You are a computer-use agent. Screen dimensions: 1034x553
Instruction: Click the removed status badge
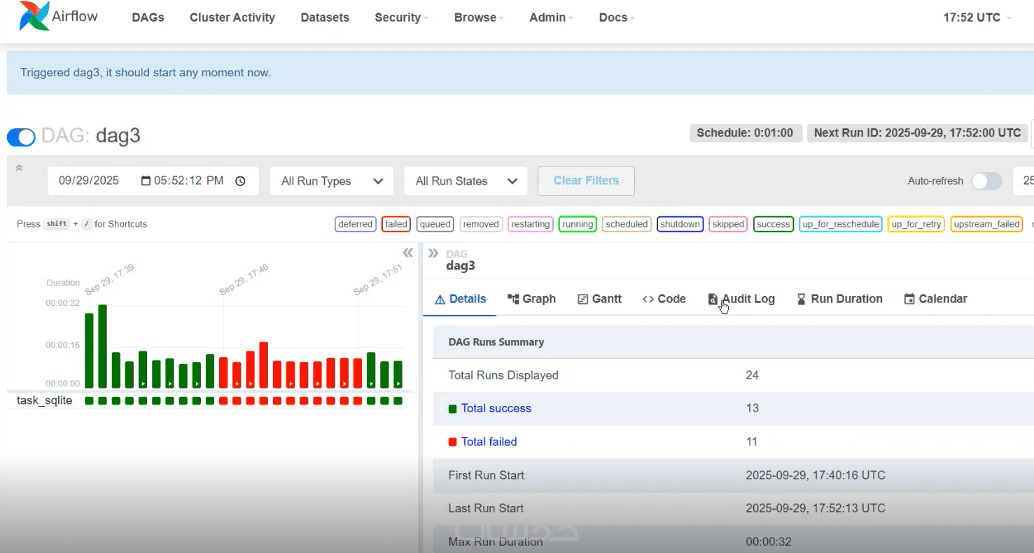[481, 224]
